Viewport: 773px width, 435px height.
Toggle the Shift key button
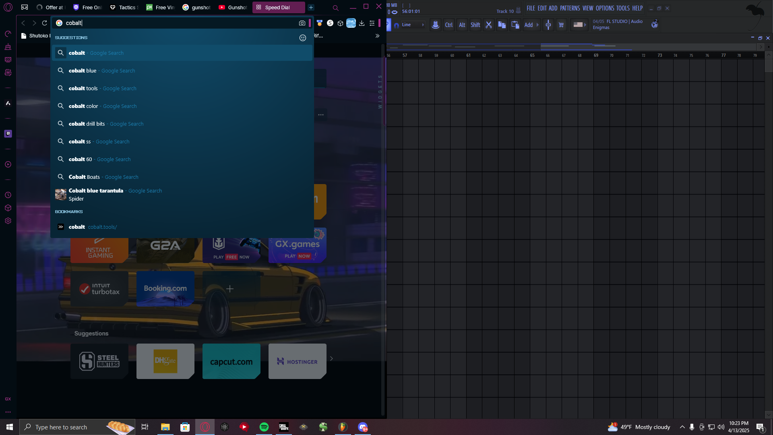coord(475,25)
